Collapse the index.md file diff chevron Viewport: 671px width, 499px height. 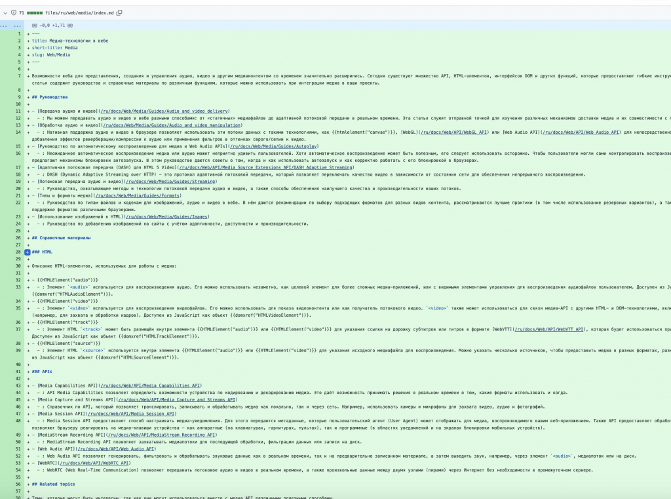tap(5, 12)
